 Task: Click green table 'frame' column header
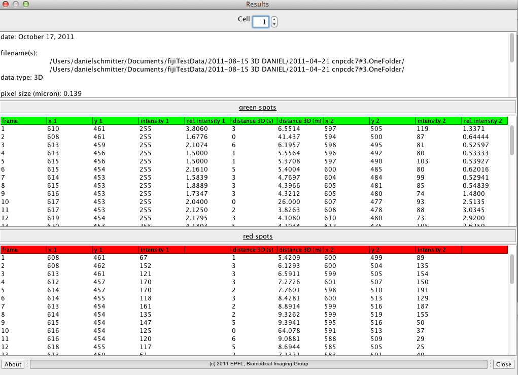coord(23,121)
